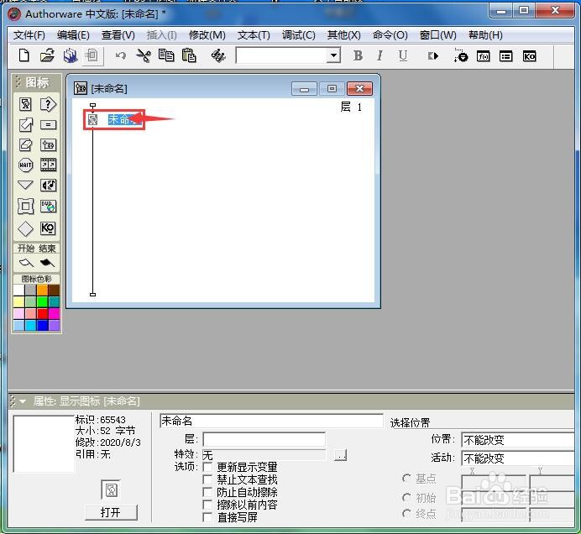Select the Navigate triangle icon

click(x=25, y=185)
